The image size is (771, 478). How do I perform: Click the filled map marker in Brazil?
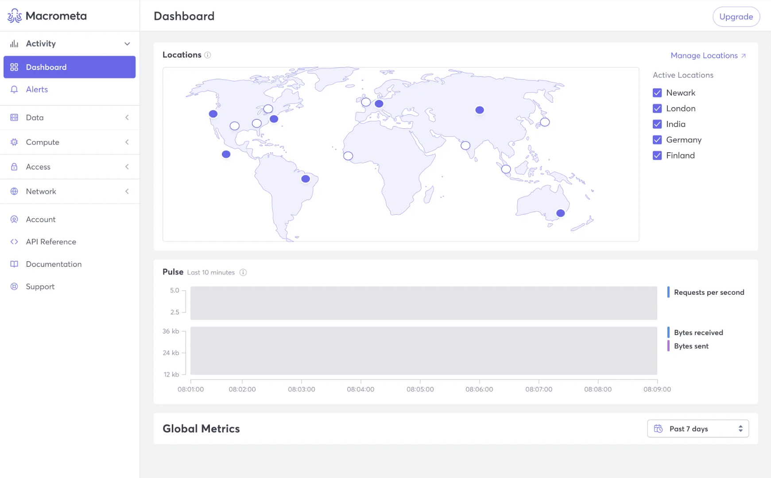coord(306,179)
